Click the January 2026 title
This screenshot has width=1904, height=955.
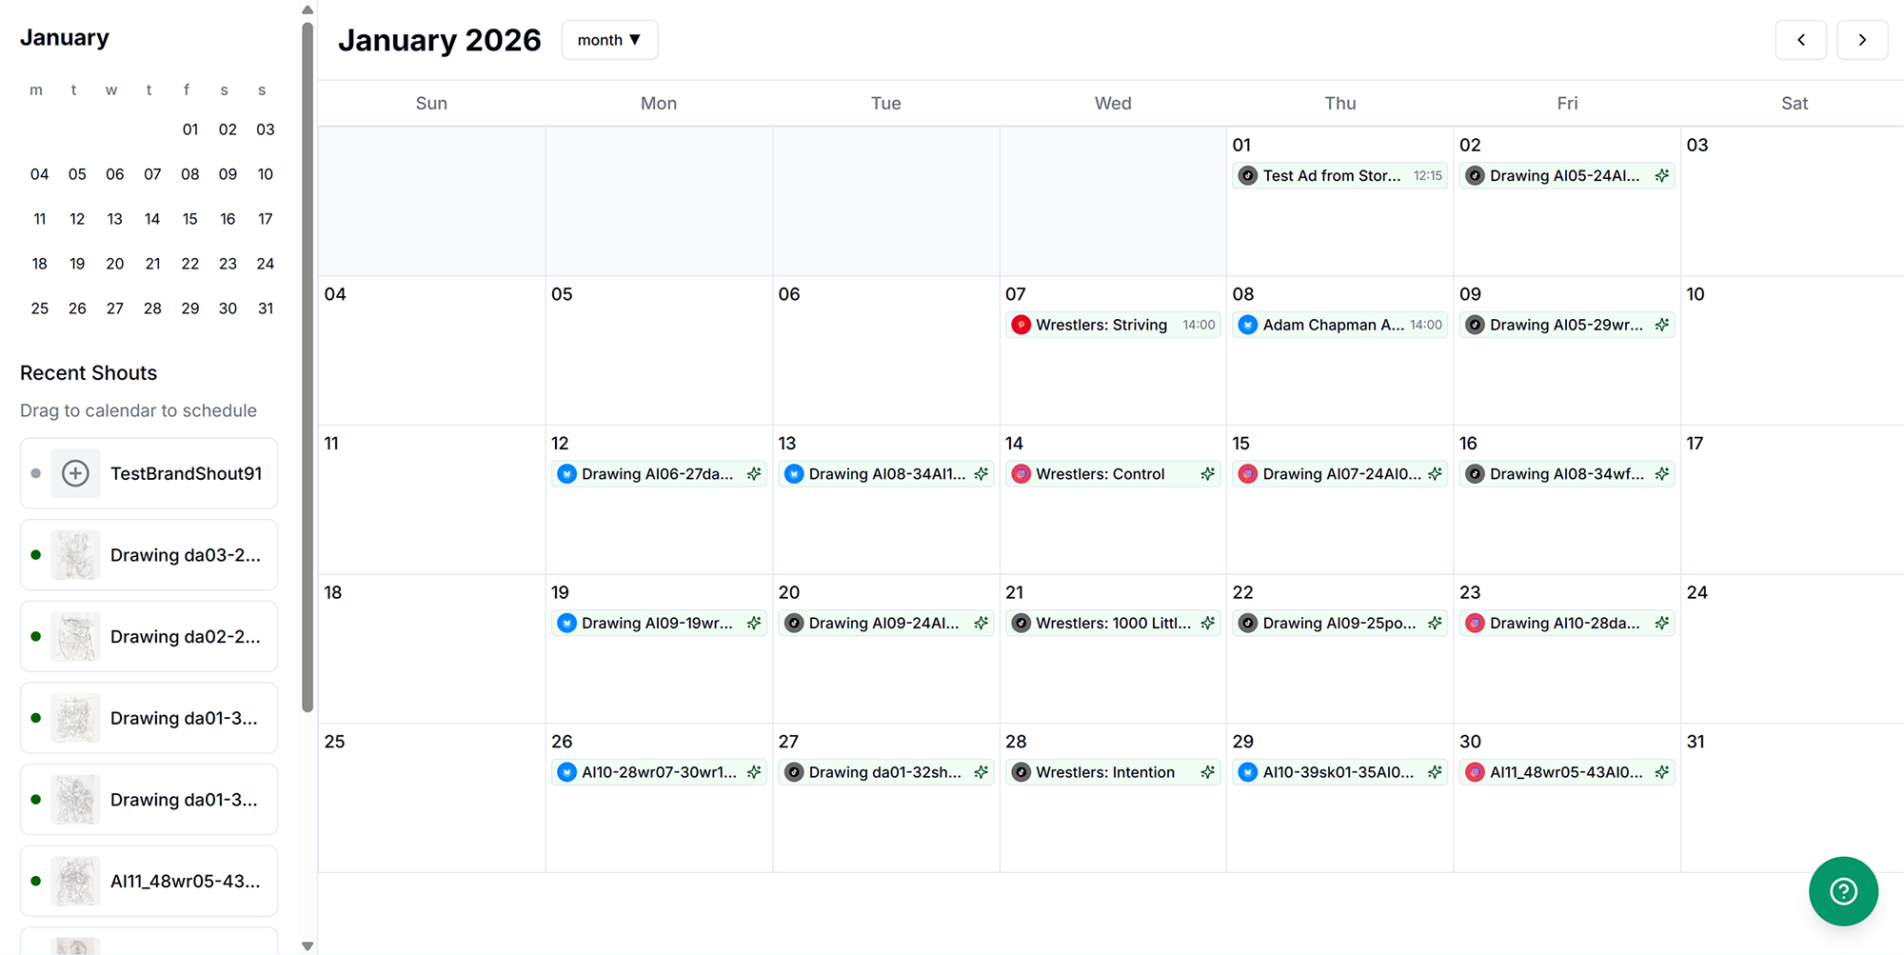(439, 40)
